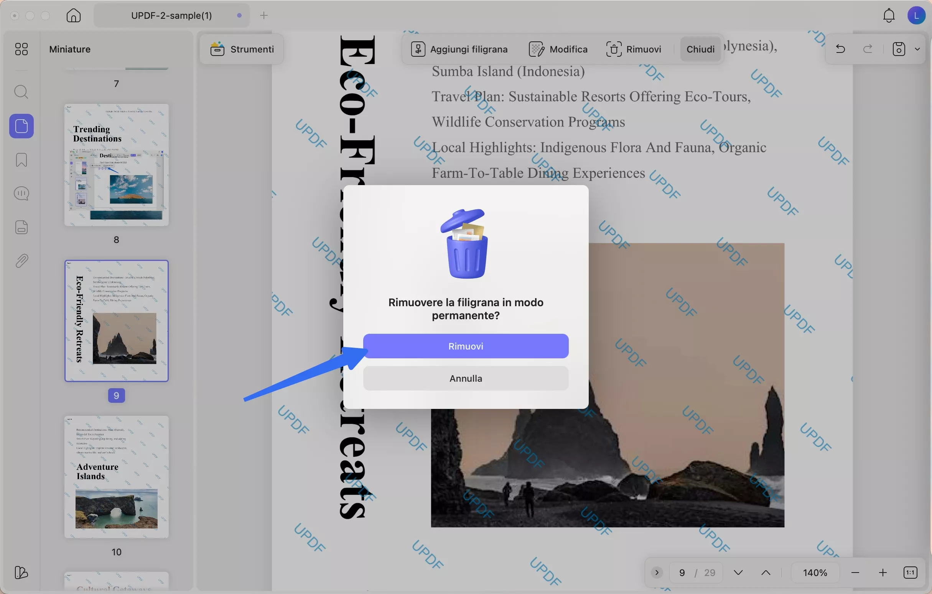Open a new tab with plus button
This screenshot has height=594, width=932.
[264, 15]
